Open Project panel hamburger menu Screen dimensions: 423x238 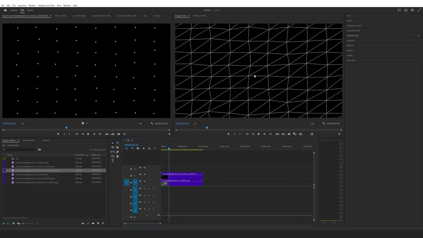[18, 140]
